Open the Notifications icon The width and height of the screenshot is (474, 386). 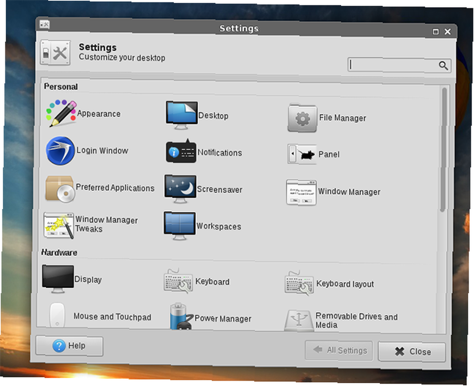tap(181, 151)
